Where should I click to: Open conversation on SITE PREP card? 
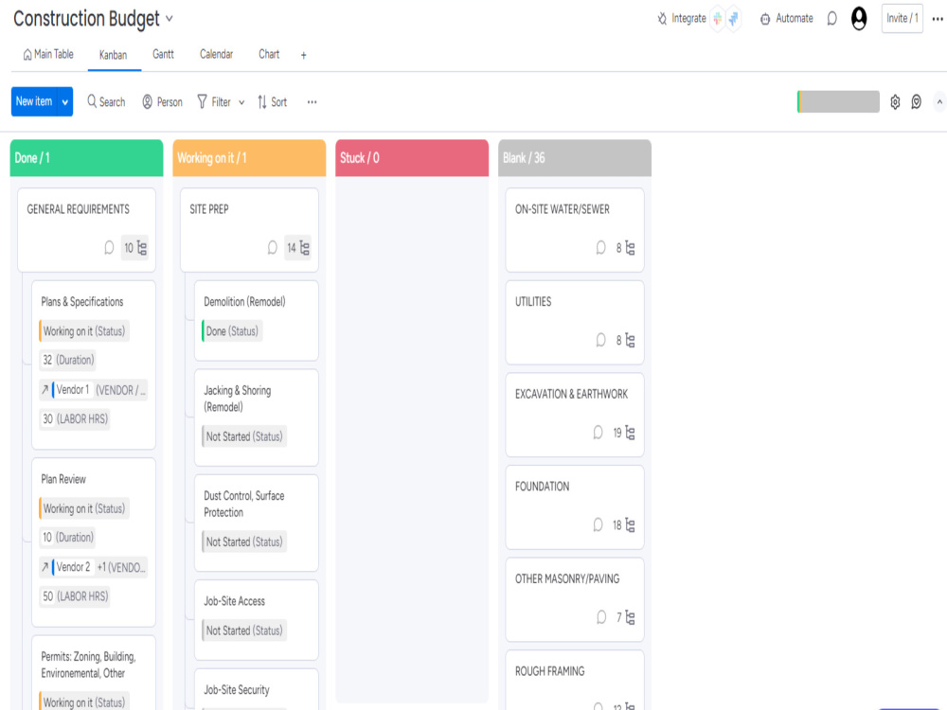[273, 247]
